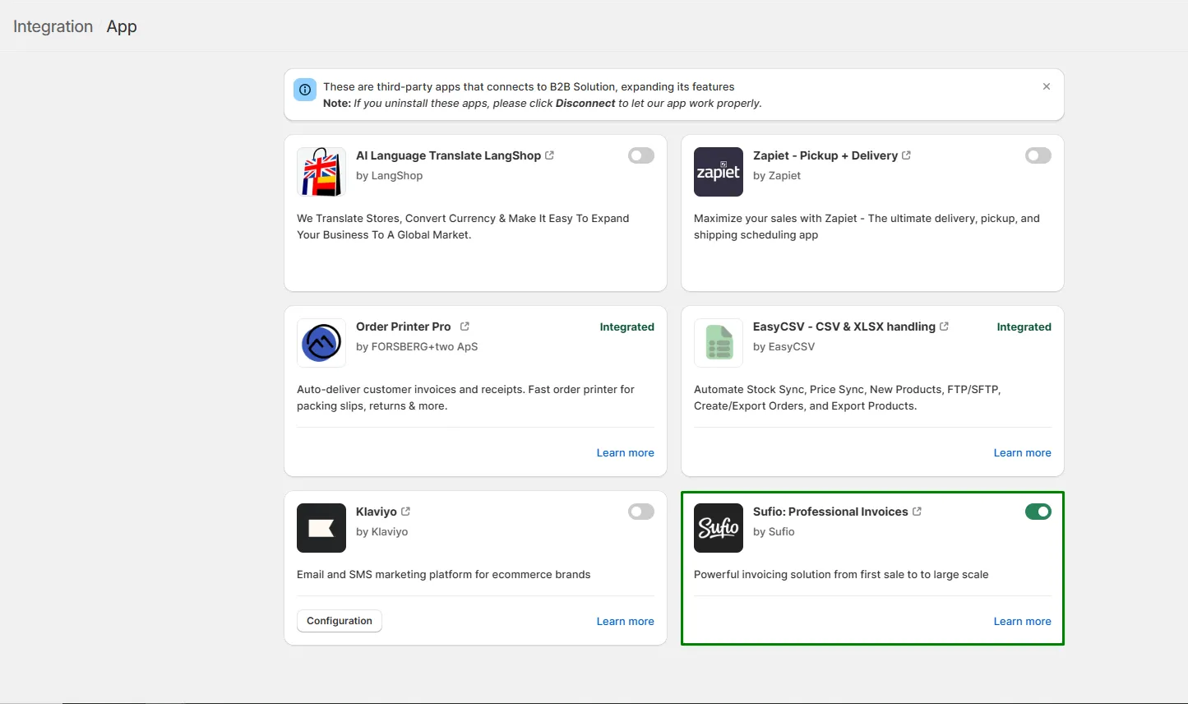Open external link icon beside Klaviyo

click(405, 512)
